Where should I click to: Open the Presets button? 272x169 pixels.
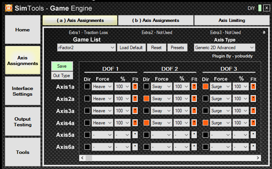[177, 47]
